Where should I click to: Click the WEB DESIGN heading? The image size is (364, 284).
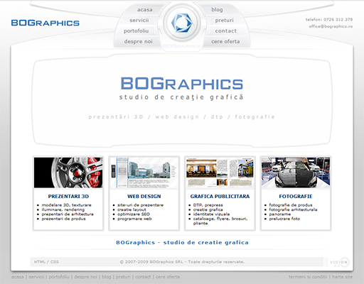pos(144,197)
